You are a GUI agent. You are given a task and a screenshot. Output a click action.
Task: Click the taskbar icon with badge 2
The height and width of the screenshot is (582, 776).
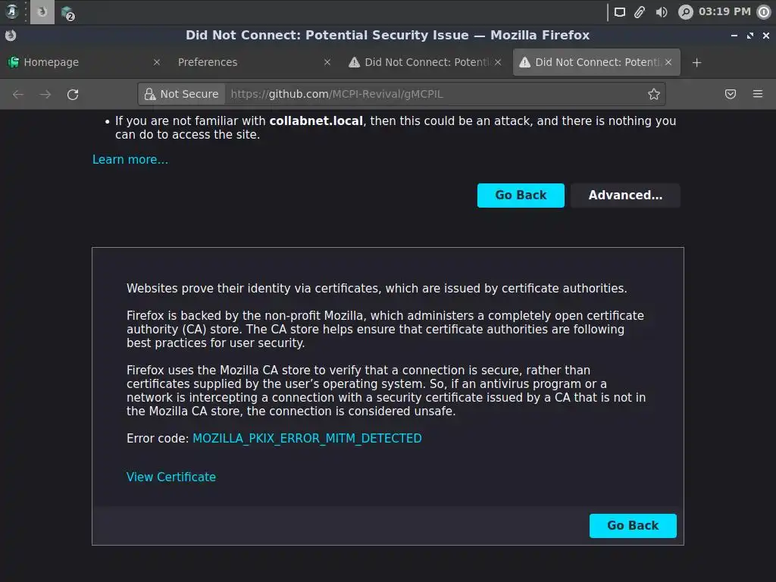click(x=67, y=14)
